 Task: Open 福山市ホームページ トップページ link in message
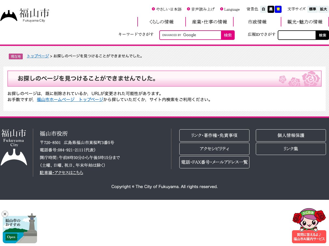pyautogui.click(x=70, y=99)
